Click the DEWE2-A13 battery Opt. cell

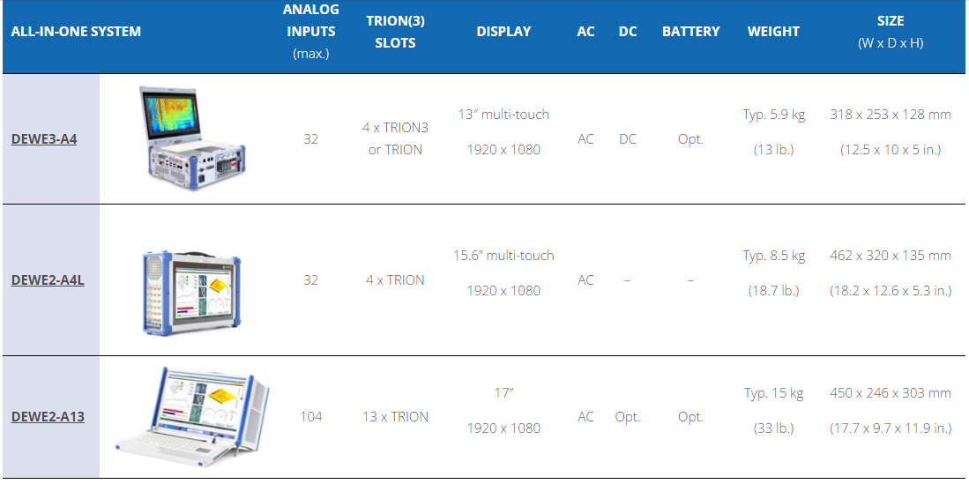tap(690, 417)
